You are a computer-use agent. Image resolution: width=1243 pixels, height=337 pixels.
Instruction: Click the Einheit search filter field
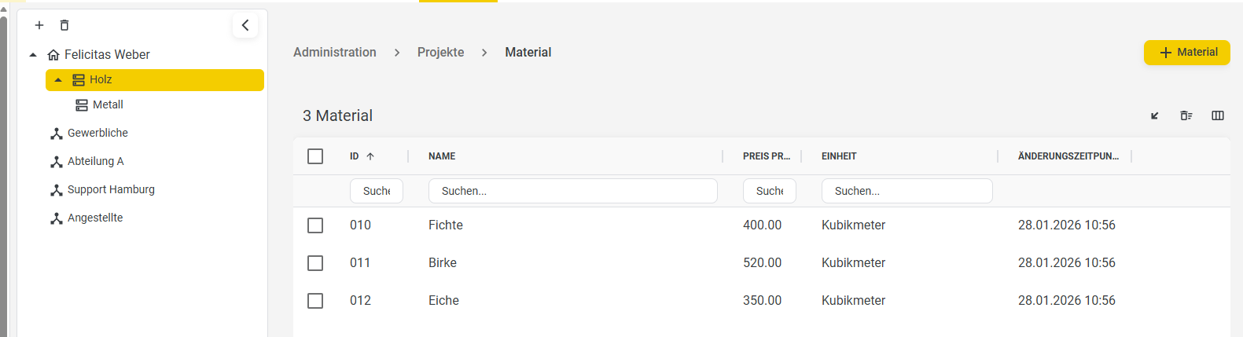(x=907, y=191)
